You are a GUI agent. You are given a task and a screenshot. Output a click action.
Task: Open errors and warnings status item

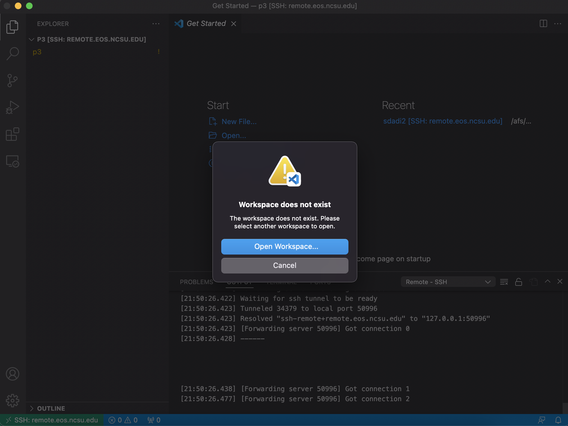point(123,420)
